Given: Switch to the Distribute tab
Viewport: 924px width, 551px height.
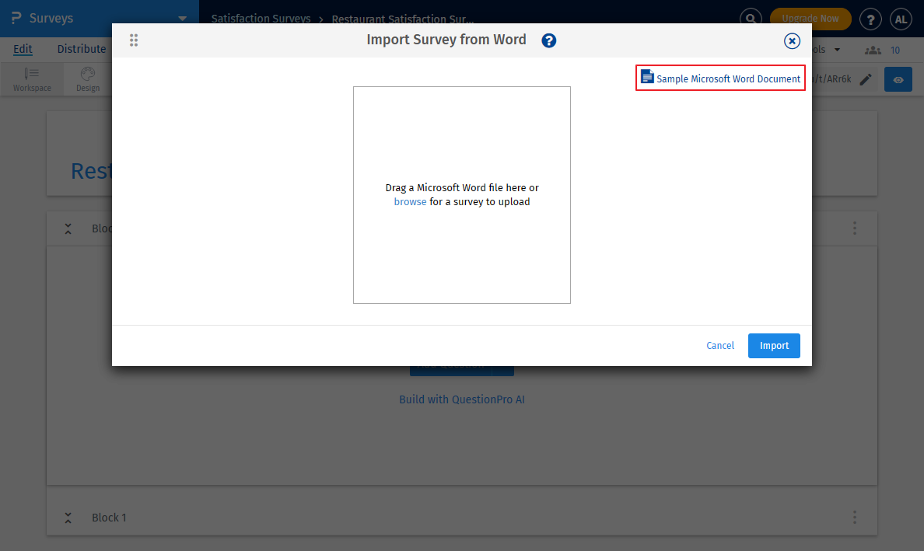Looking at the screenshot, I should tap(81, 48).
